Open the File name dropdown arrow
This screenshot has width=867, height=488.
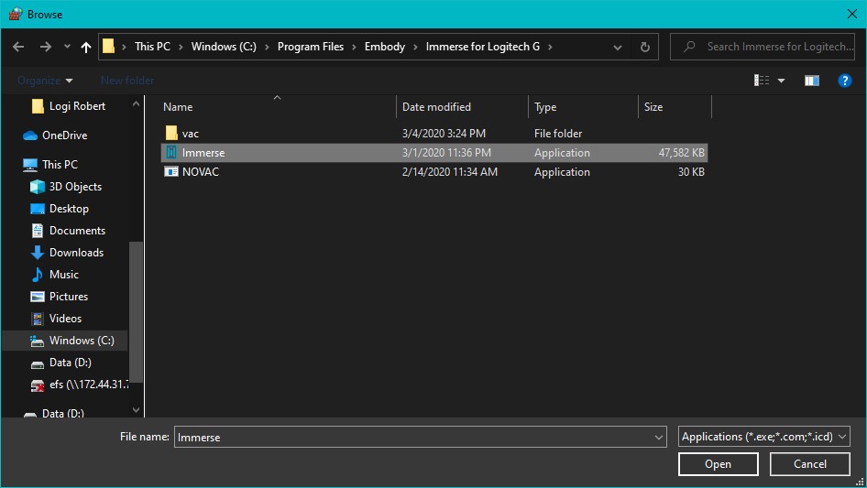(659, 437)
